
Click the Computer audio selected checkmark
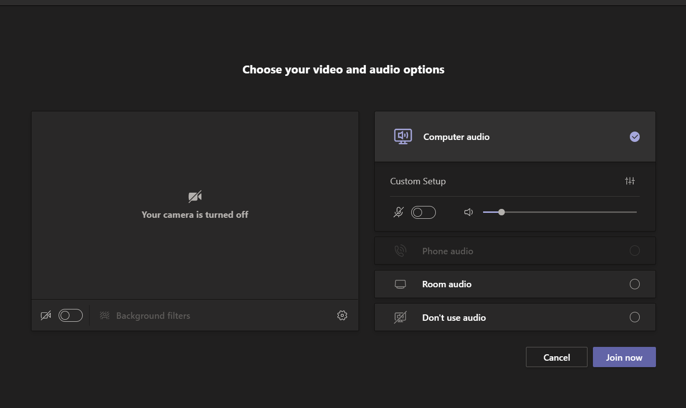pyautogui.click(x=635, y=137)
